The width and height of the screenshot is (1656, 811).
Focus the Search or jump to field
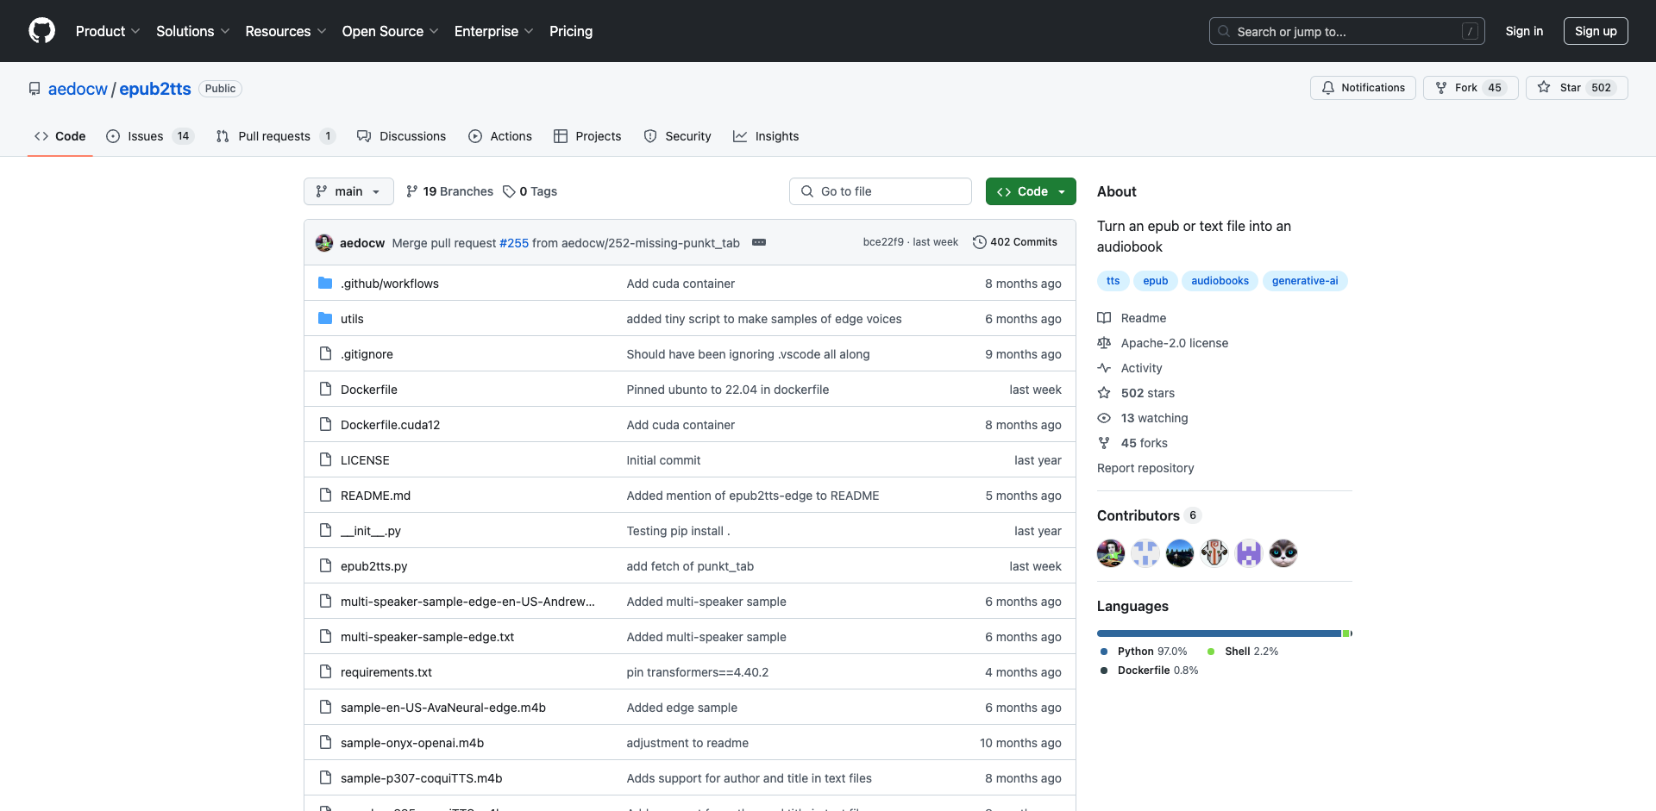point(1347,31)
